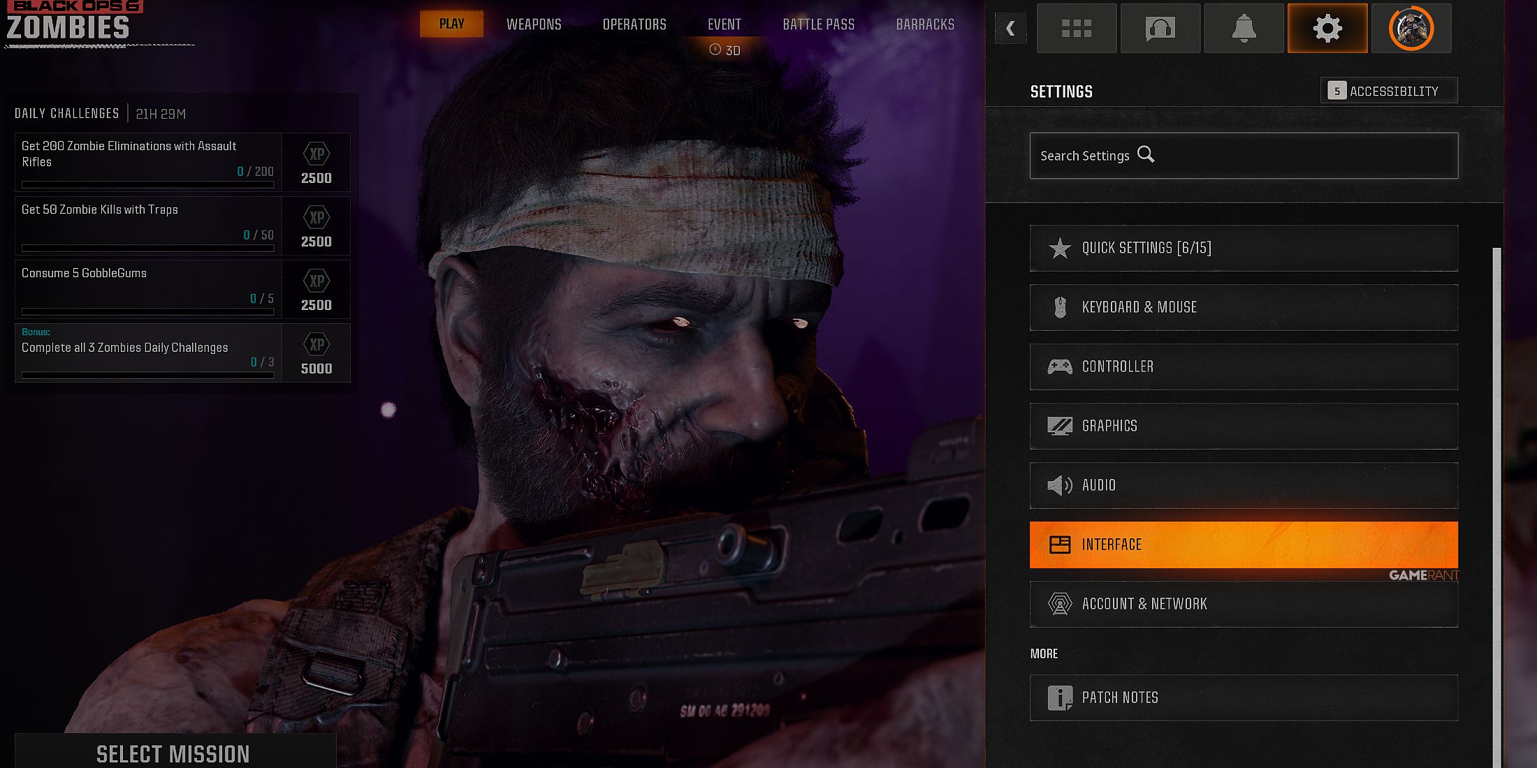Switch to the Battle Pass tab
The width and height of the screenshot is (1537, 768).
(x=818, y=24)
